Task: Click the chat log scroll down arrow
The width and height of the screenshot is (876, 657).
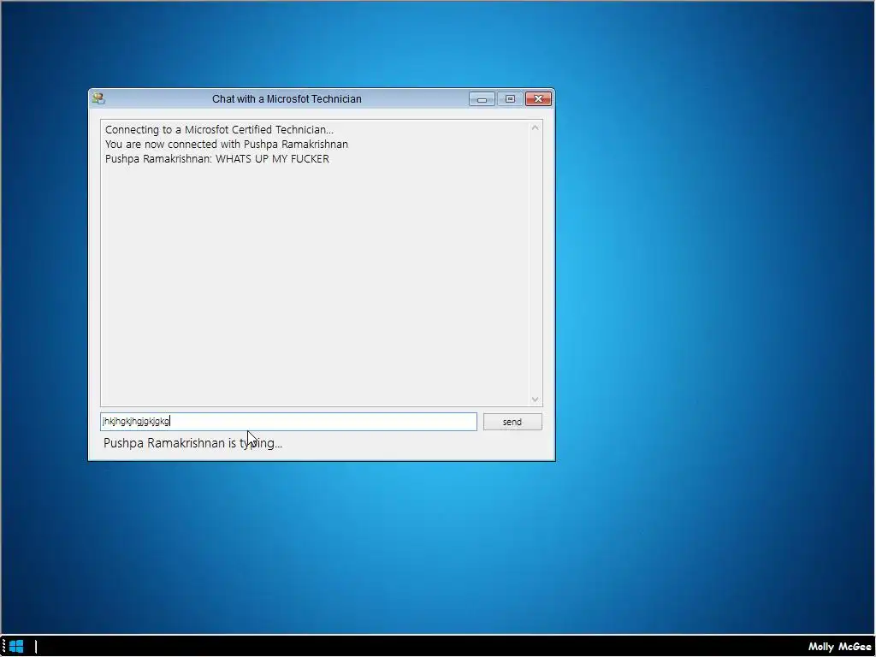Action: [x=536, y=399]
